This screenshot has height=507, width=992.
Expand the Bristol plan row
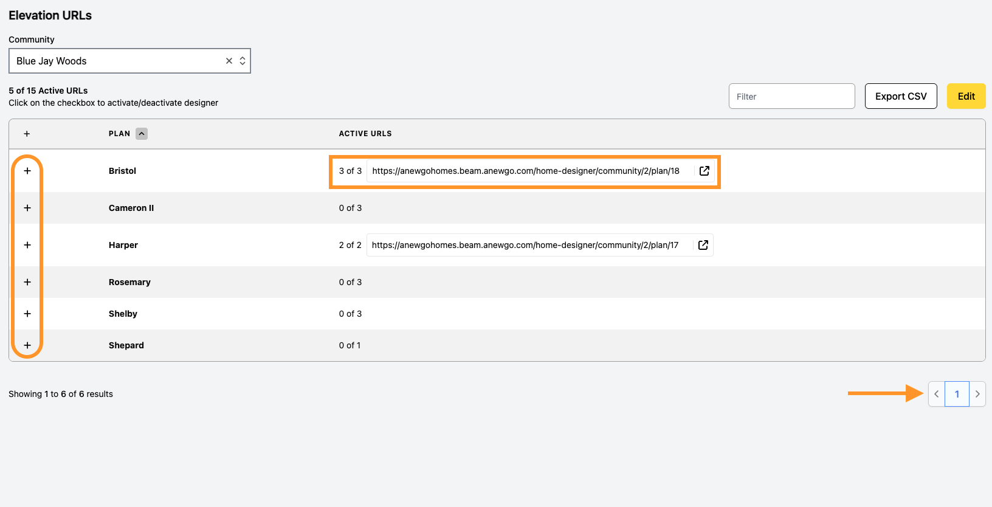click(x=27, y=171)
